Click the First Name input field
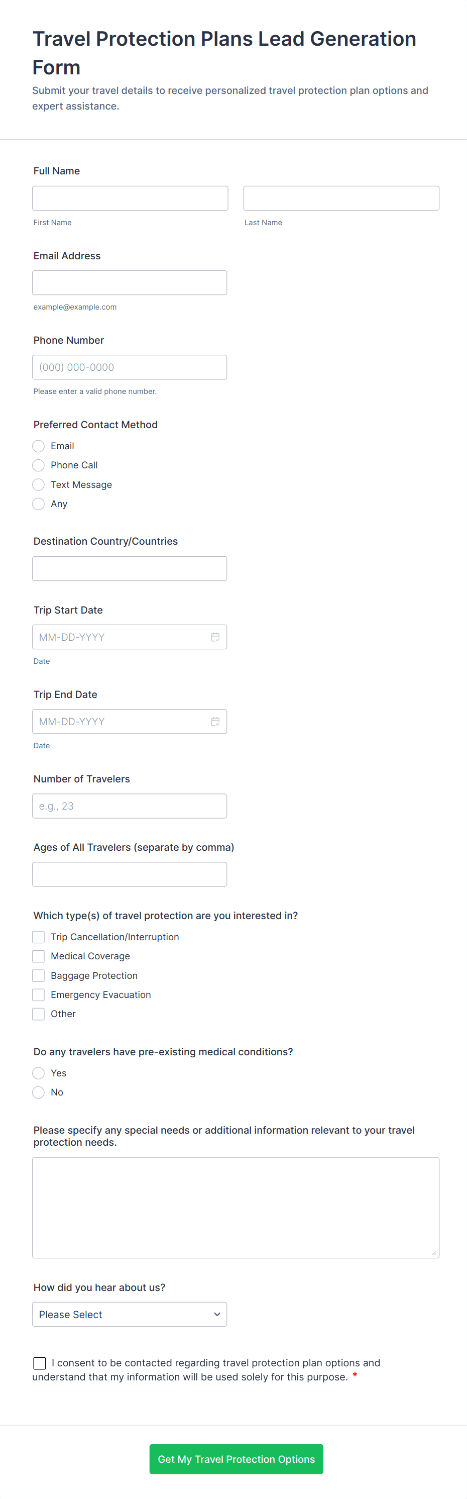The image size is (467, 1499). tap(130, 198)
